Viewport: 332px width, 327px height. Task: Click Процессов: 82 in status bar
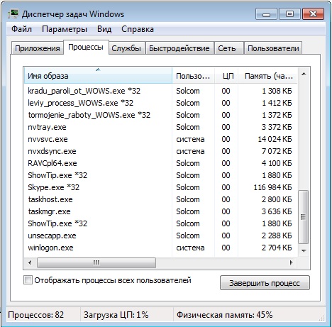coord(35,315)
